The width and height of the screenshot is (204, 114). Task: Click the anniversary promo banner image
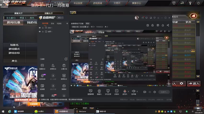[x=20, y=86]
